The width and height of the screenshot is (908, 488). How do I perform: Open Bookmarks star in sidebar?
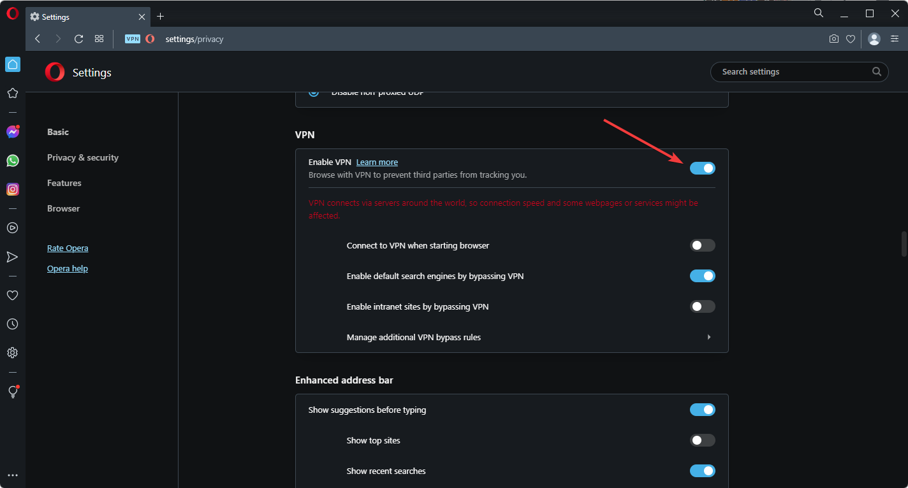[12, 93]
